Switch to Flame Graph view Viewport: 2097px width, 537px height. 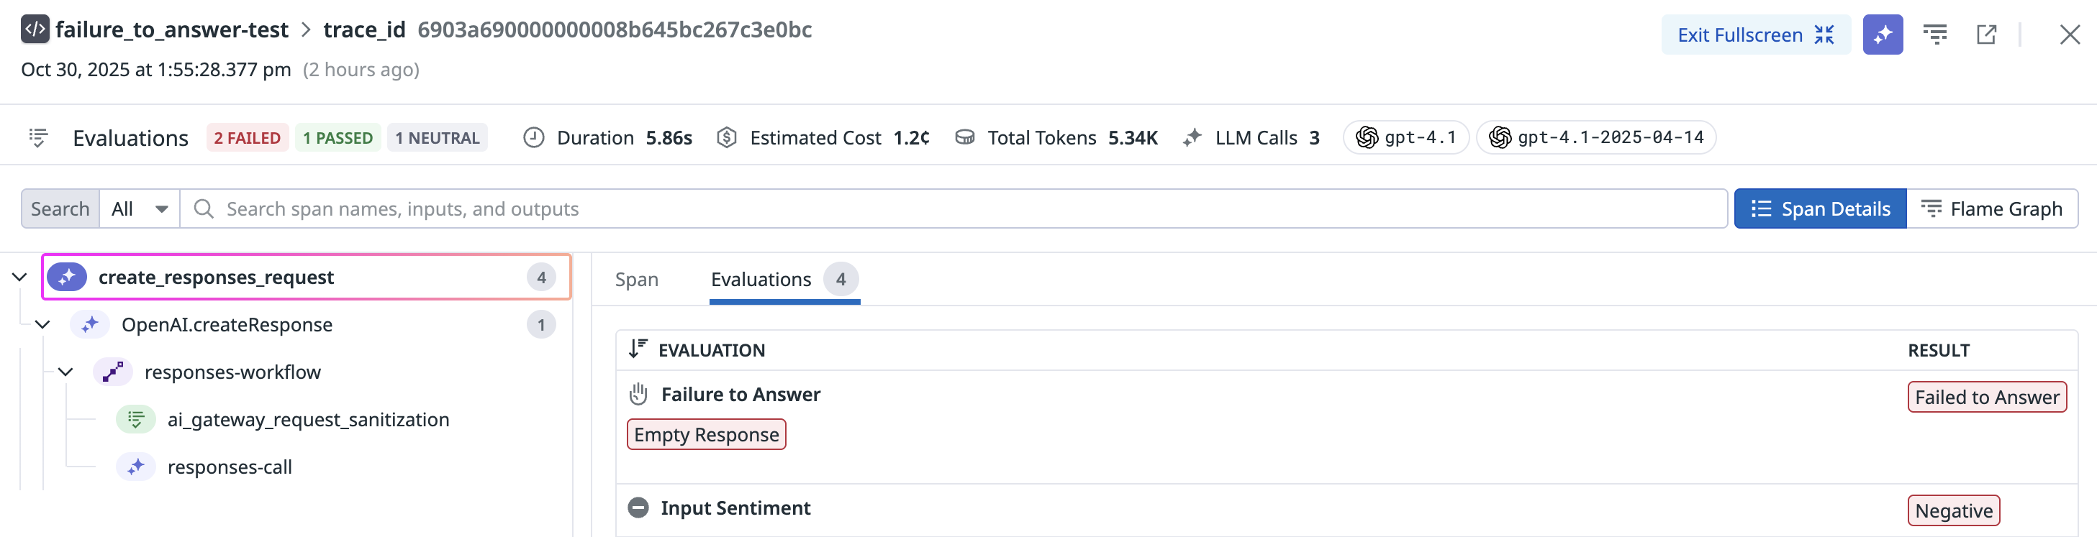1992,209
